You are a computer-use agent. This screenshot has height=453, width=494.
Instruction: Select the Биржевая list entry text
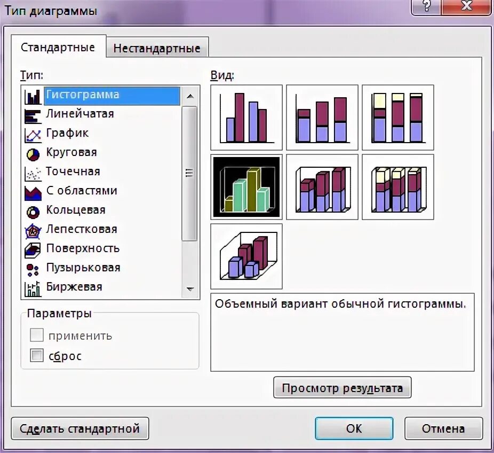click(x=74, y=287)
